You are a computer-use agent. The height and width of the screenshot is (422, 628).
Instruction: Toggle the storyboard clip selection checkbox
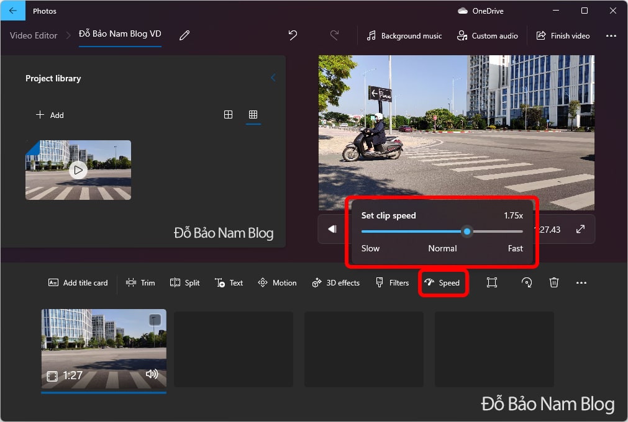(155, 320)
